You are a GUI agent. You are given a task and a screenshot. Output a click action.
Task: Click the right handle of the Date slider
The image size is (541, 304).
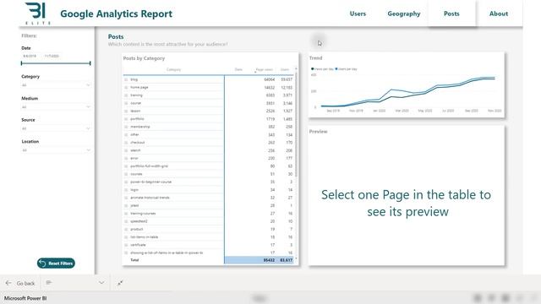tap(90, 63)
